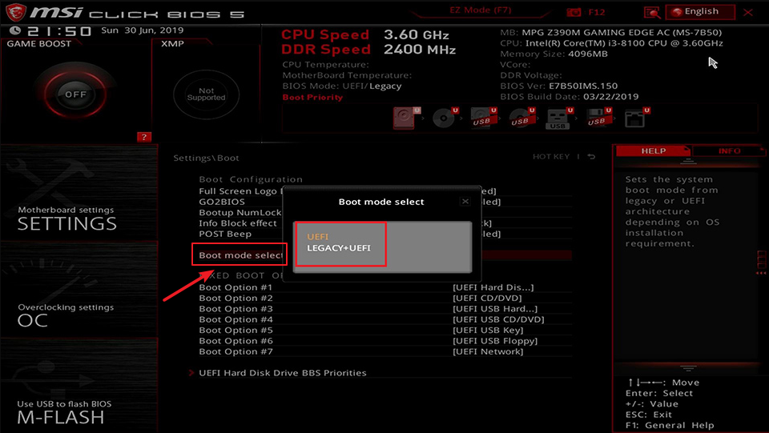Close the Boot mode select popup
The height and width of the screenshot is (433, 769).
465,202
